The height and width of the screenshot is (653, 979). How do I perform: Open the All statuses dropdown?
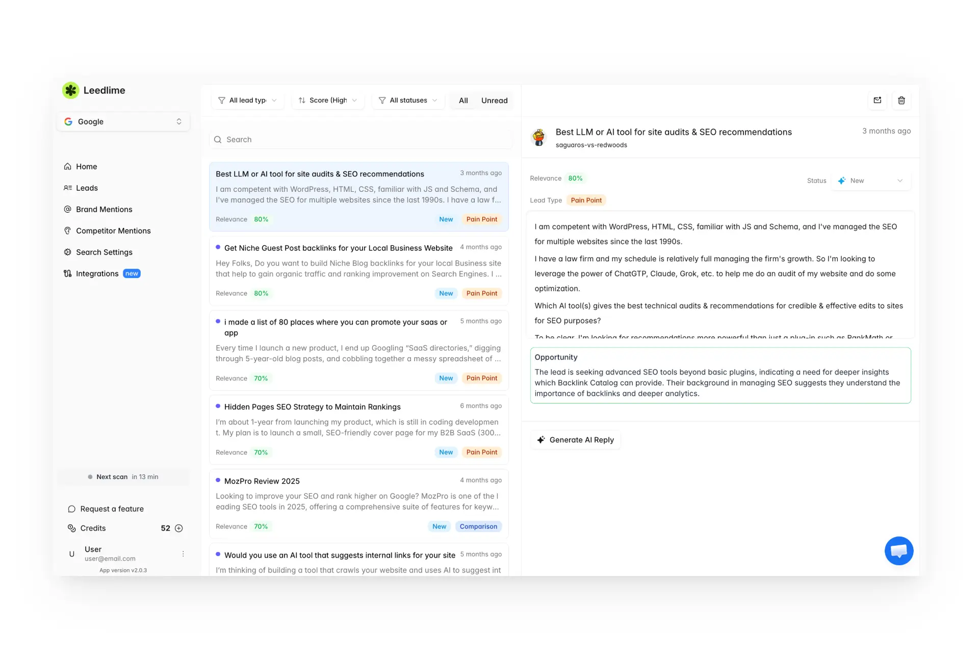tap(407, 101)
